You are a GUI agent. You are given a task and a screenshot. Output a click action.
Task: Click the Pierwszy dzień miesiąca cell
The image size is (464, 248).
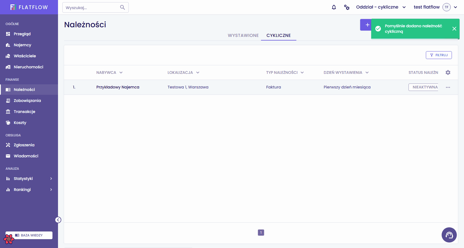point(347,87)
